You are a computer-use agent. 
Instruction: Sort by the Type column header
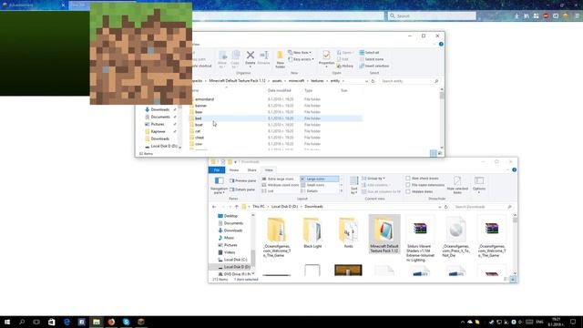(x=309, y=90)
